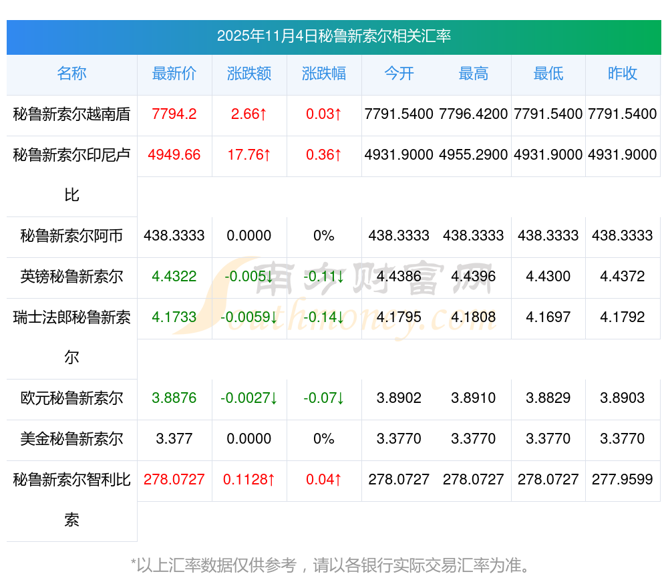Open the 秘鲁新索尔阿币 row name
The image size is (668, 586).
click(x=71, y=236)
